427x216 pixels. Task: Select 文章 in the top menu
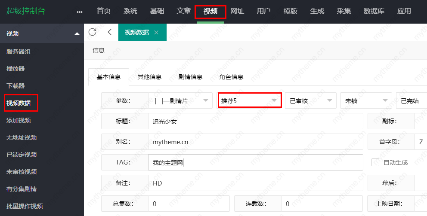[184, 11]
